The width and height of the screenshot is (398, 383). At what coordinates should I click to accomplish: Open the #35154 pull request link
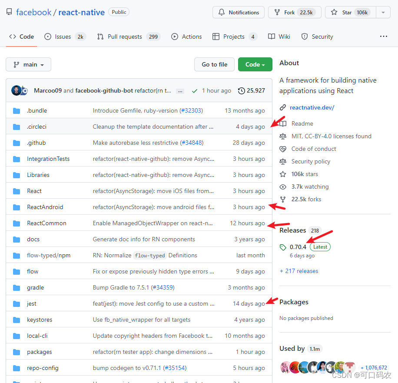(175, 368)
